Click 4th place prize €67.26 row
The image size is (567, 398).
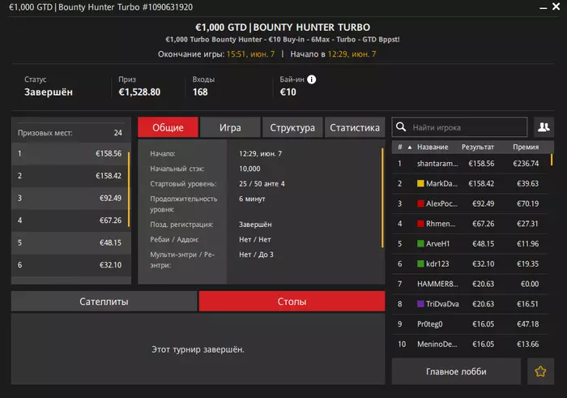pyautogui.click(x=70, y=220)
